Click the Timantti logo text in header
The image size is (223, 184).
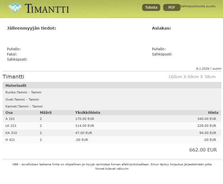[x=47, y=9]
